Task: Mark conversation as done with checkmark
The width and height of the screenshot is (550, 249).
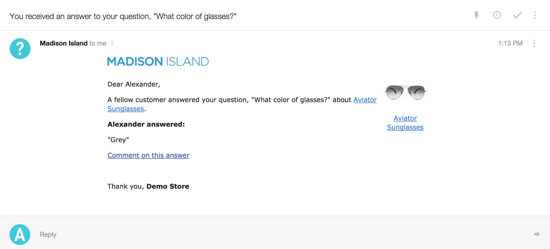Action: (517, 15)
